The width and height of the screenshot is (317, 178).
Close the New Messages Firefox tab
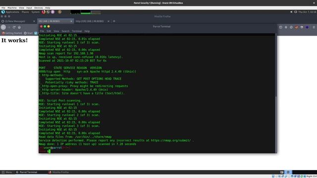[34, 21]
